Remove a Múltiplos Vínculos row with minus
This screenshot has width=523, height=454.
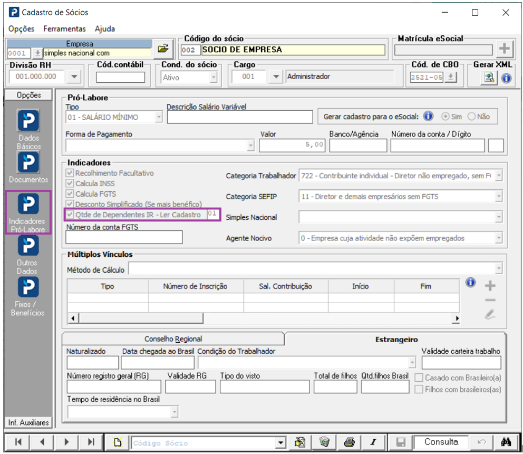click(x=490, y=300)
